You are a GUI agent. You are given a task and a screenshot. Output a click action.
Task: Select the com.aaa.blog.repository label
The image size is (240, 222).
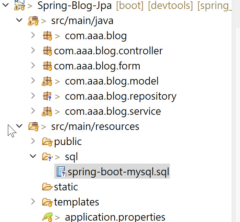pos(121,96)
